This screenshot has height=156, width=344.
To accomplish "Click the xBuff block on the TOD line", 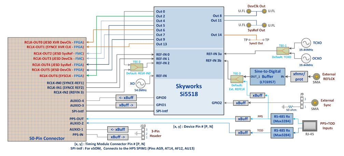I will (243, 132).
